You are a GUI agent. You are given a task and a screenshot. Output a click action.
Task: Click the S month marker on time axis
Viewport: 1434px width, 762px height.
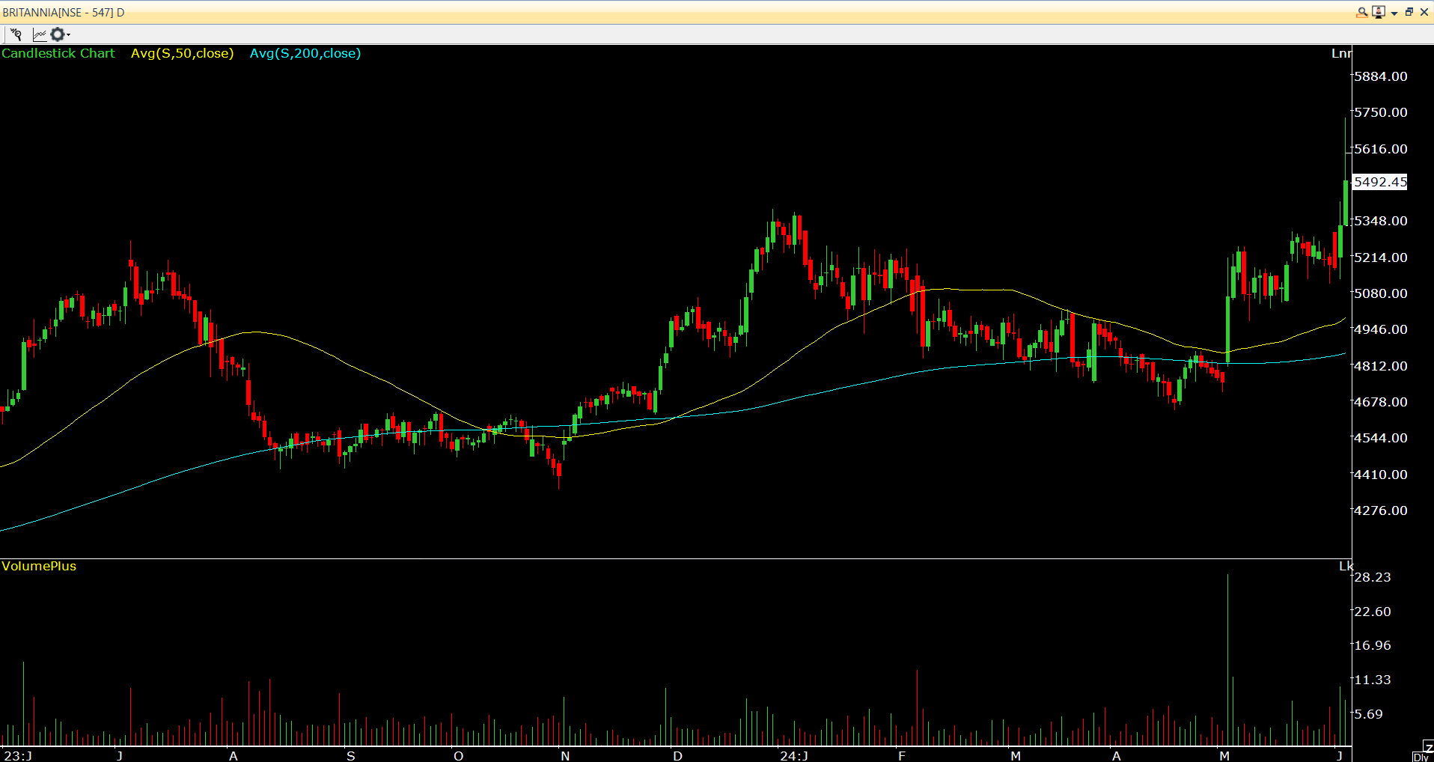(x=351, y=756)
